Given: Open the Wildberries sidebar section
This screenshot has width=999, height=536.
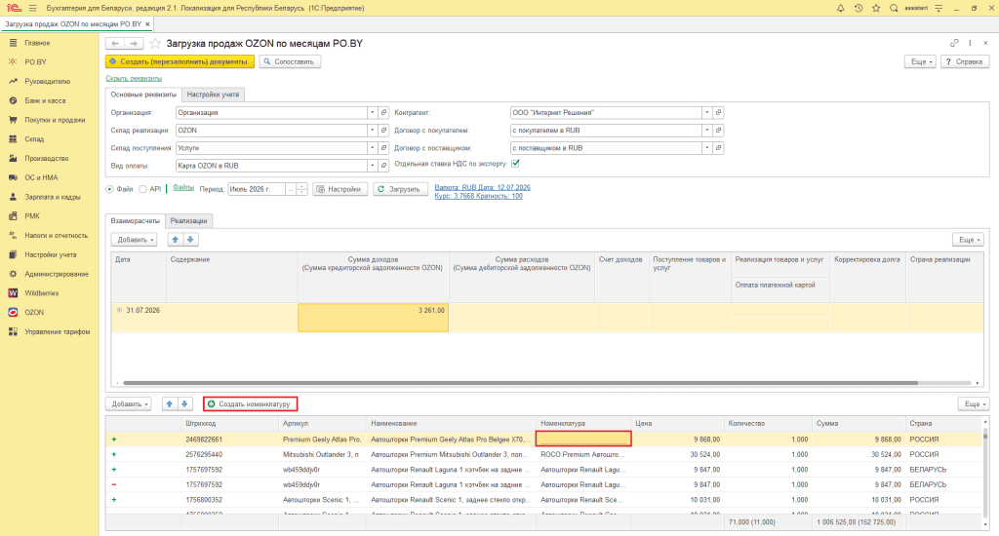Looking at the screenshot, I should pos(41,292).
